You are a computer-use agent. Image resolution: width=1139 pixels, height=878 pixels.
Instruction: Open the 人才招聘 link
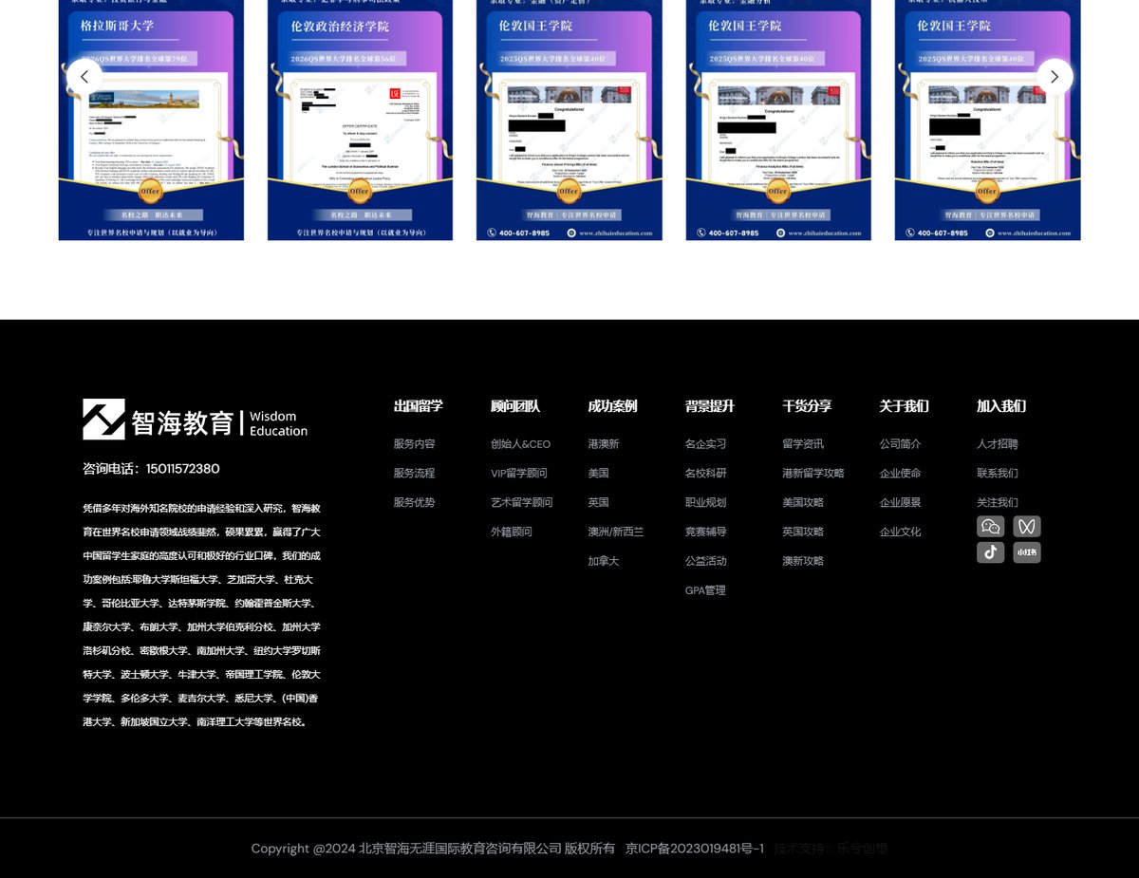click(x=998, y=444)
